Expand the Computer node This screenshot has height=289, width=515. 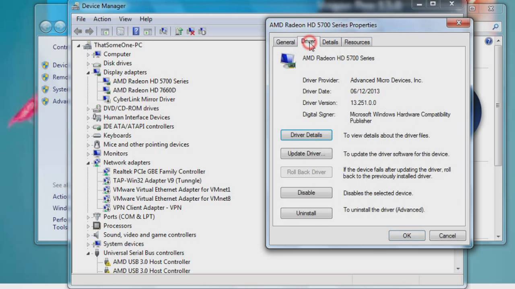88,54
